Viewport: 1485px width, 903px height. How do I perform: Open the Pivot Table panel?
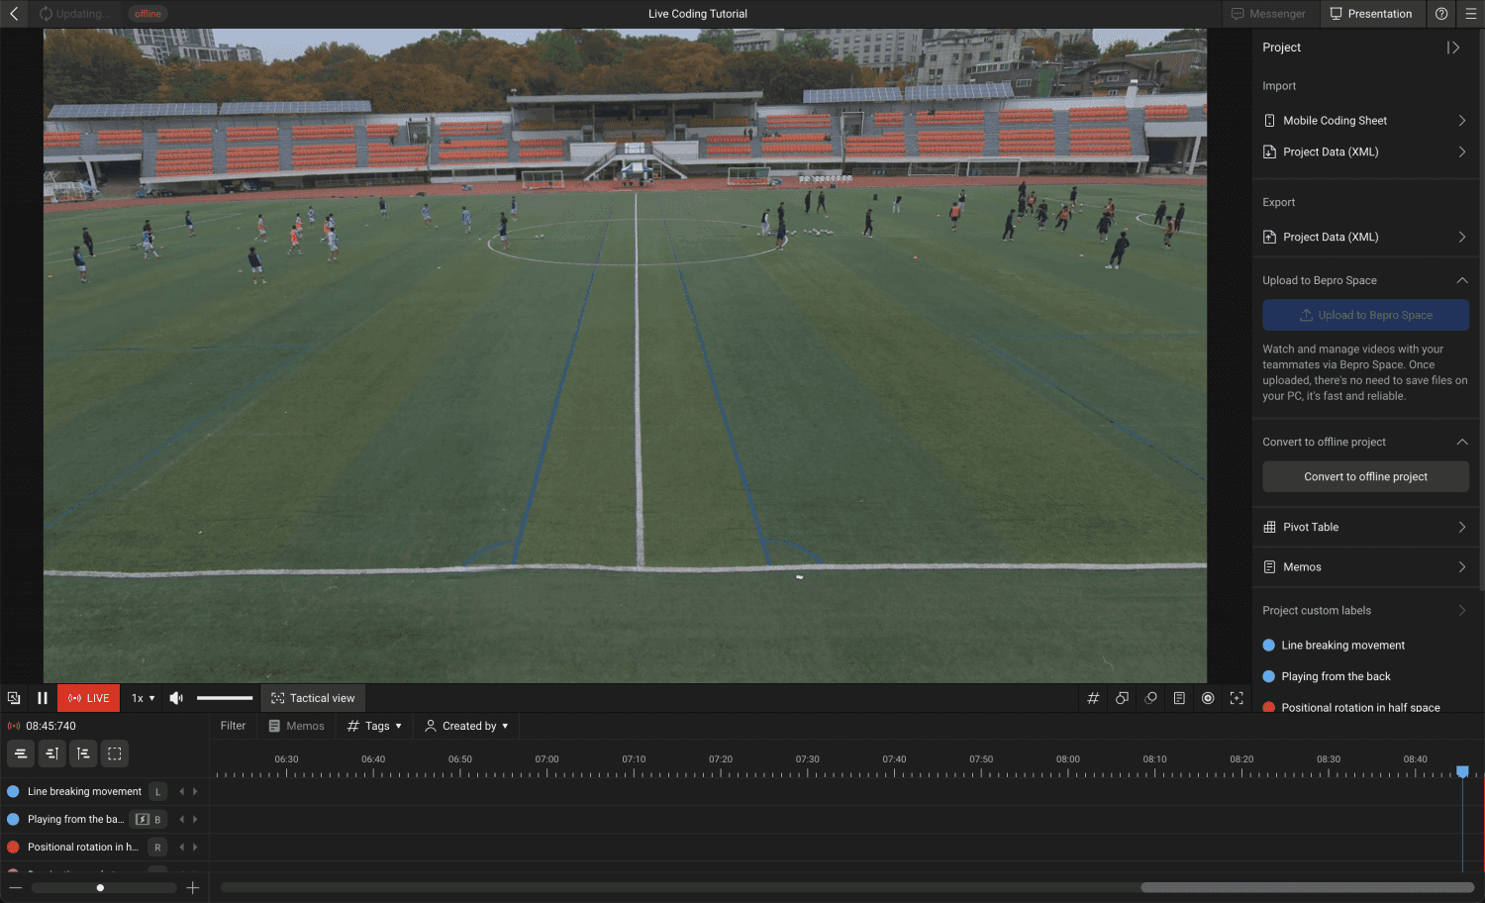(1365, 527)
